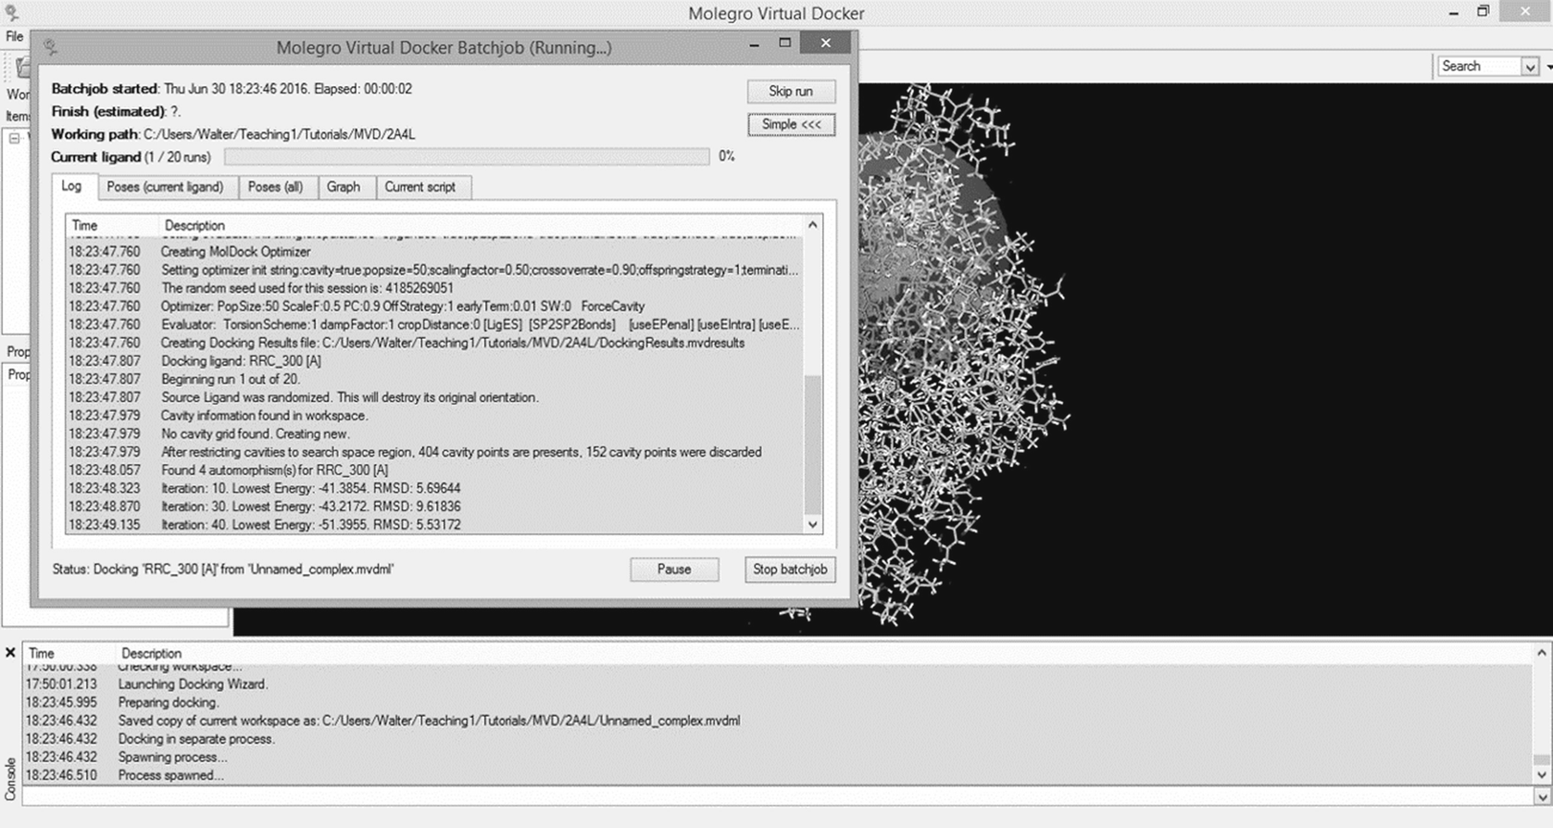
Task: Select log row 'Beginning run 1 out of 20.'
Action: 435,379
